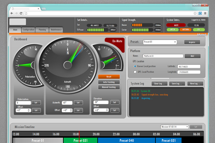Open the Preset-01 dropdown

click(160, 42)
